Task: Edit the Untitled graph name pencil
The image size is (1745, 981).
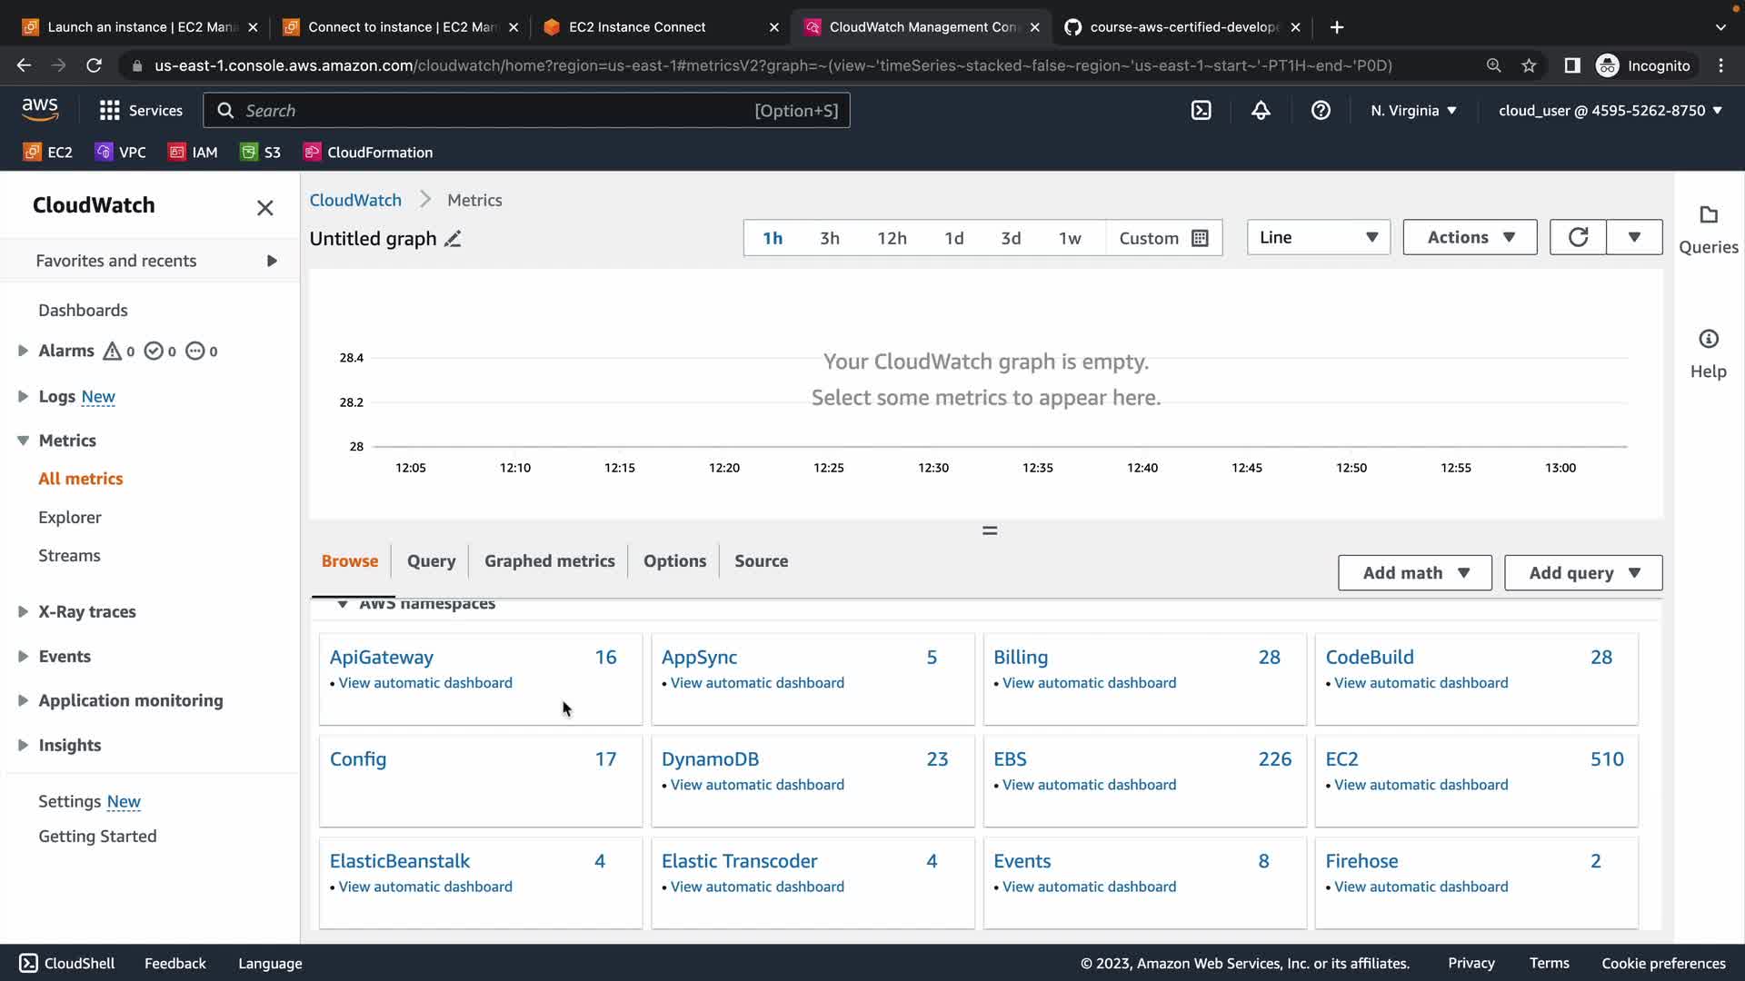Action: (453, 239)
